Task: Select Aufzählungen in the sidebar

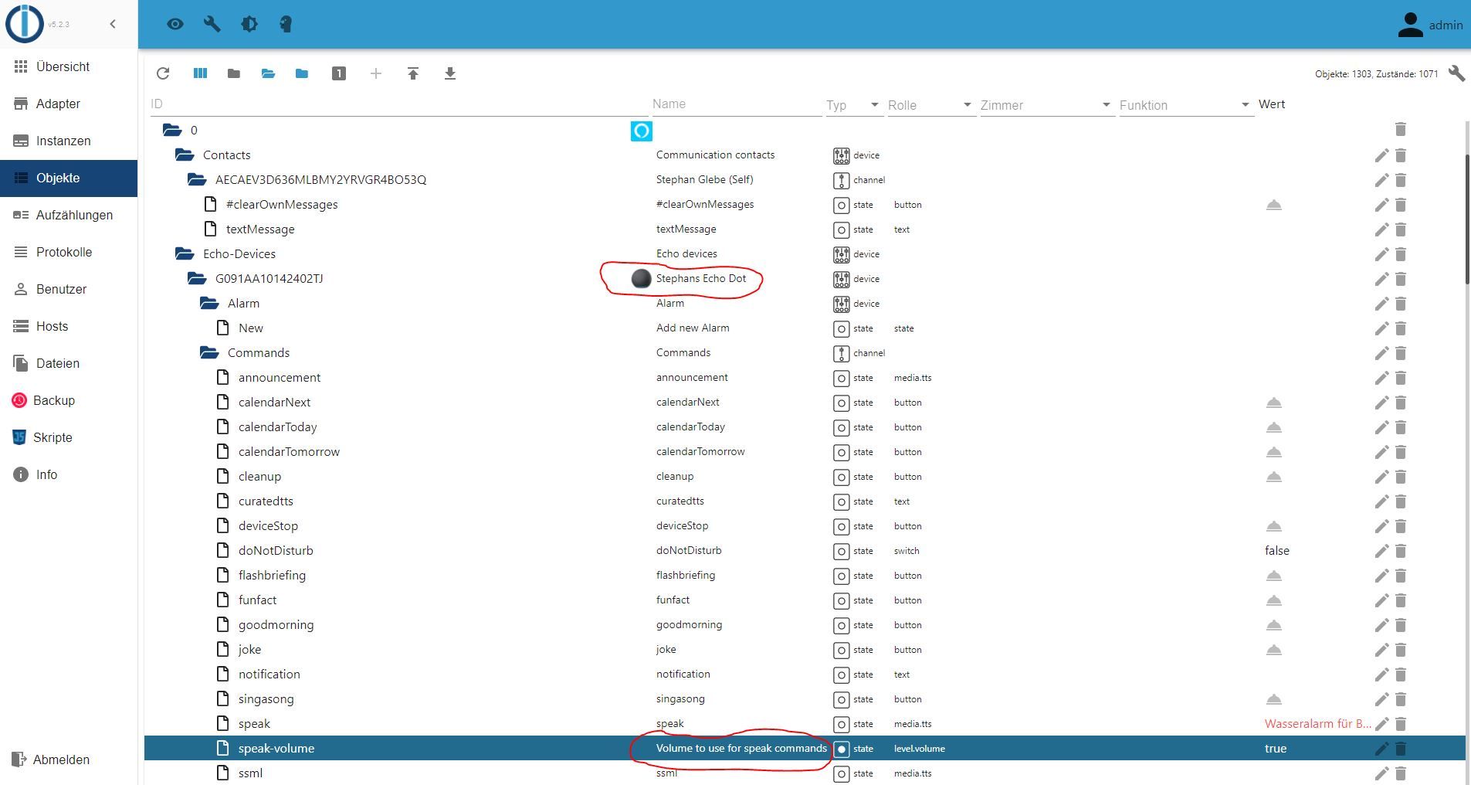Action: (69, 216)
